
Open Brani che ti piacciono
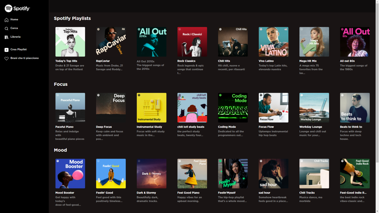[x=24, y=58]
